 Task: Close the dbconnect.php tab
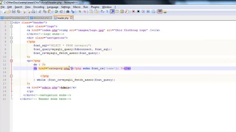51,18
